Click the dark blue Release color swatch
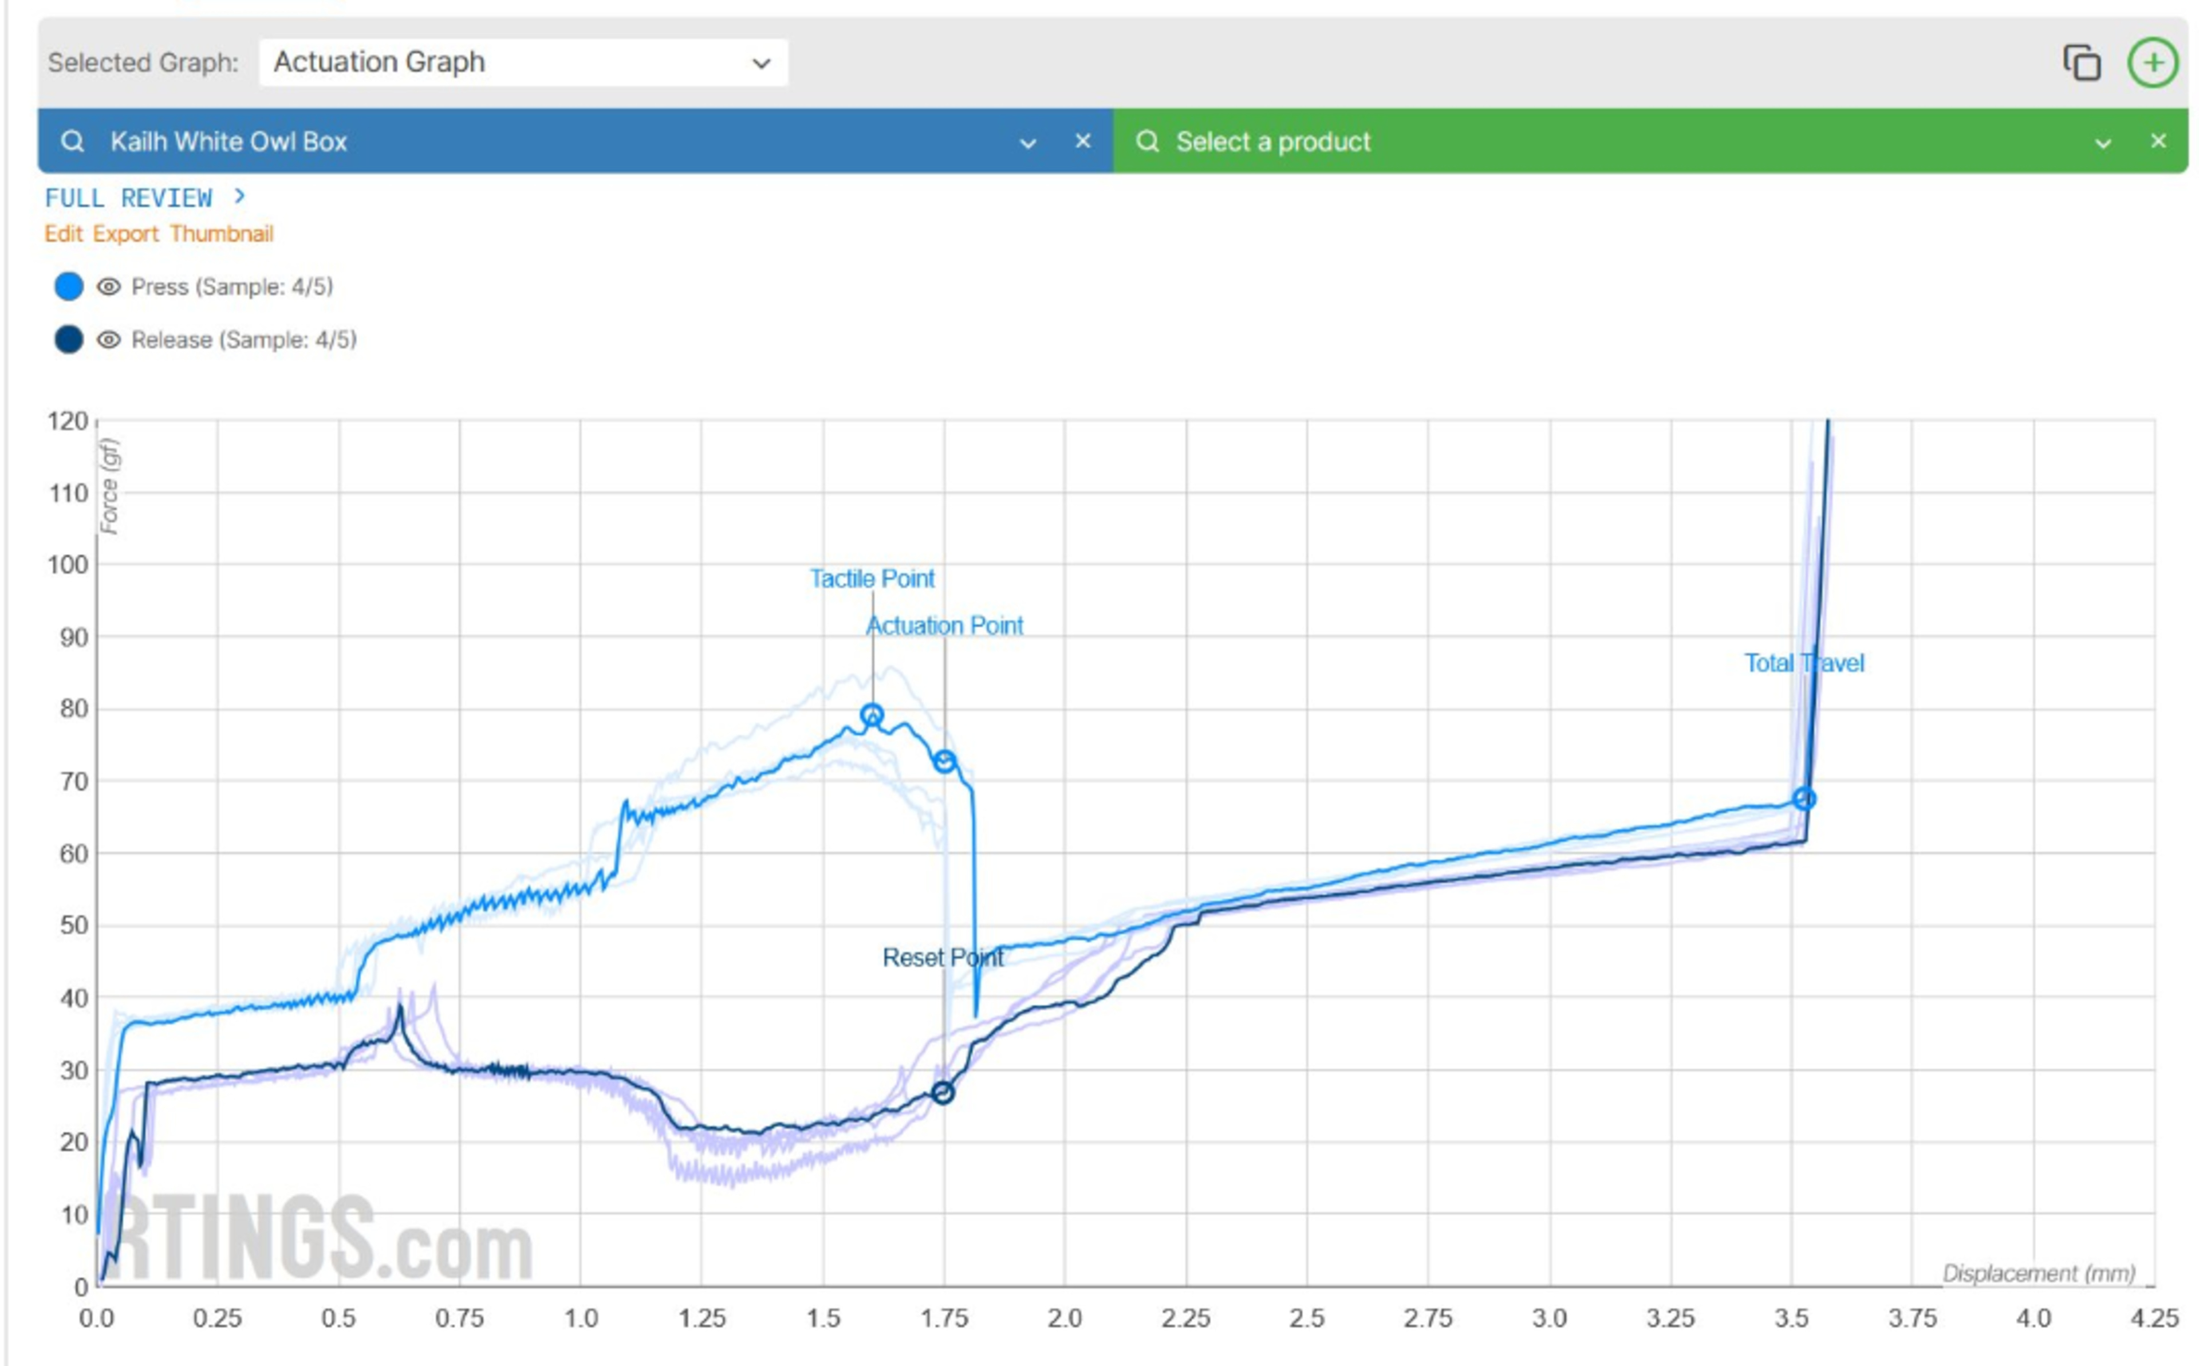This screenshot has height=1366, width=2199. coord(69,340)
